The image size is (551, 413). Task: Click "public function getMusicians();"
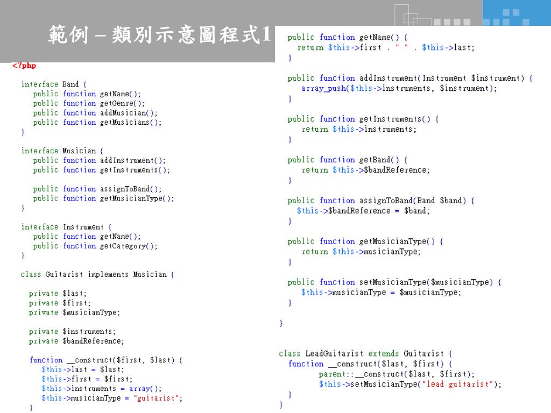[x=97, y=122]
